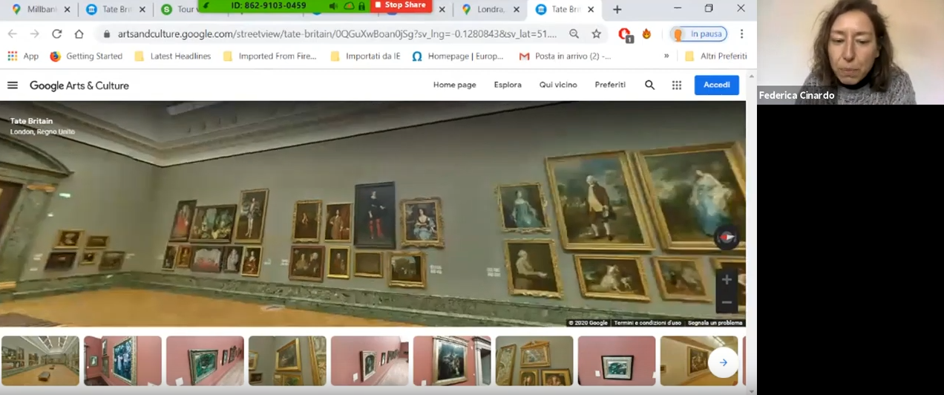Switch to the Londra maps tab

coord(488,10)
